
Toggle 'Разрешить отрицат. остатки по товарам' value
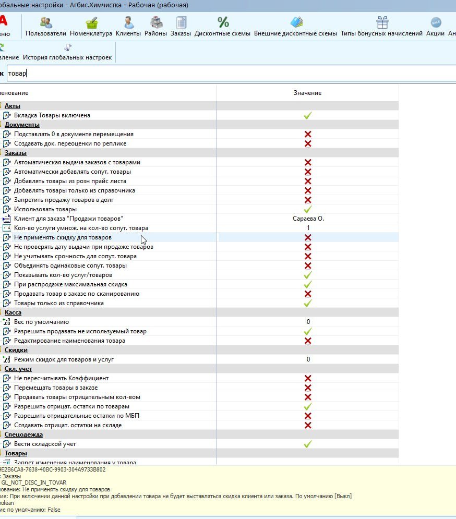(x=308, y=406)
